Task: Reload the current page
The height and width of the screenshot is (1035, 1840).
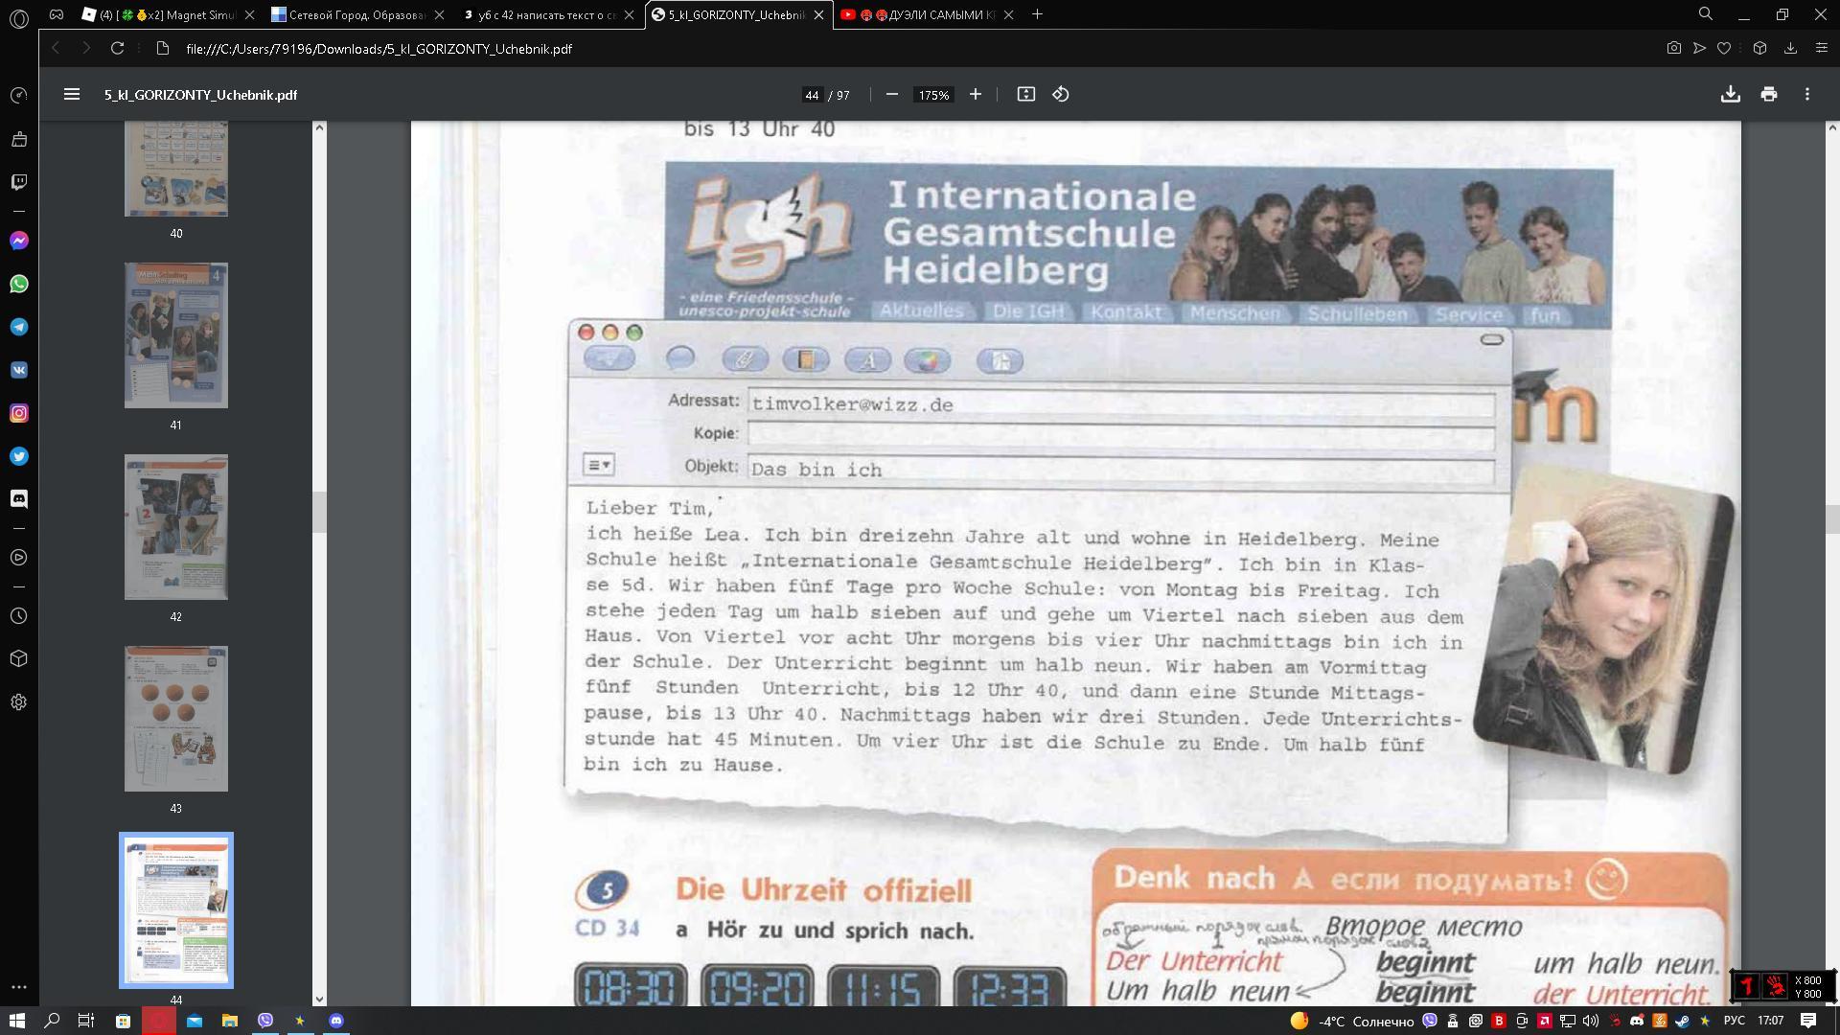Action: [117, 48]
